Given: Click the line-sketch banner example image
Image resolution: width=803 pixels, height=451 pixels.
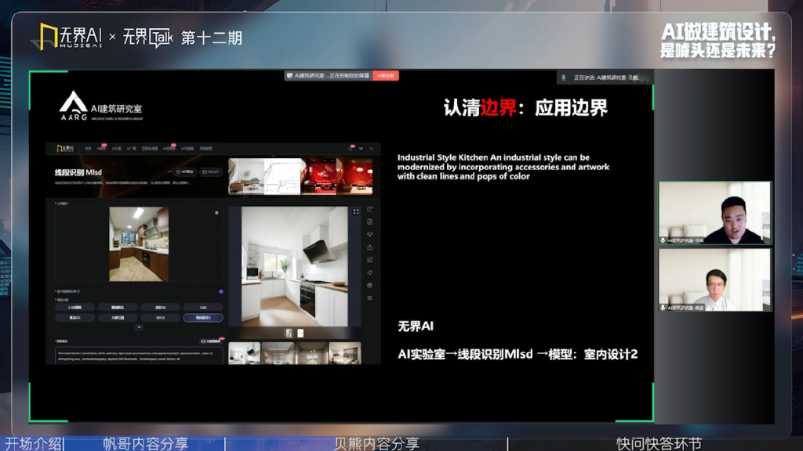Looking at the screenshot, I should [282, 176].
